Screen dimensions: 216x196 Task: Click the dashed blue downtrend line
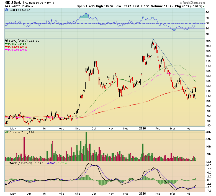pos(174,68)
